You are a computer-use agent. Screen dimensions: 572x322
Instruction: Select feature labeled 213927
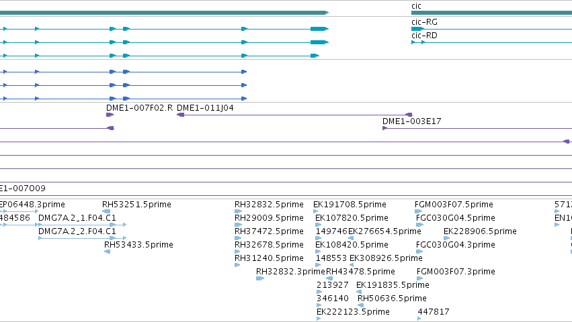[332, 285]
